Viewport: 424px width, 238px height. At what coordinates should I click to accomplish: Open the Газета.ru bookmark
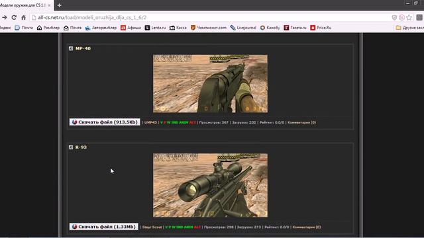coord(295,28)
